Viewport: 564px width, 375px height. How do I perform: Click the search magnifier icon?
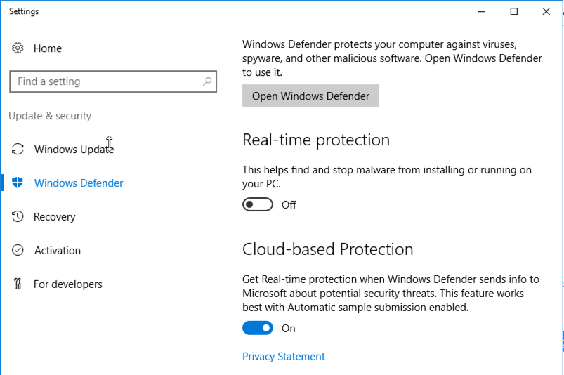pos(207,82)
